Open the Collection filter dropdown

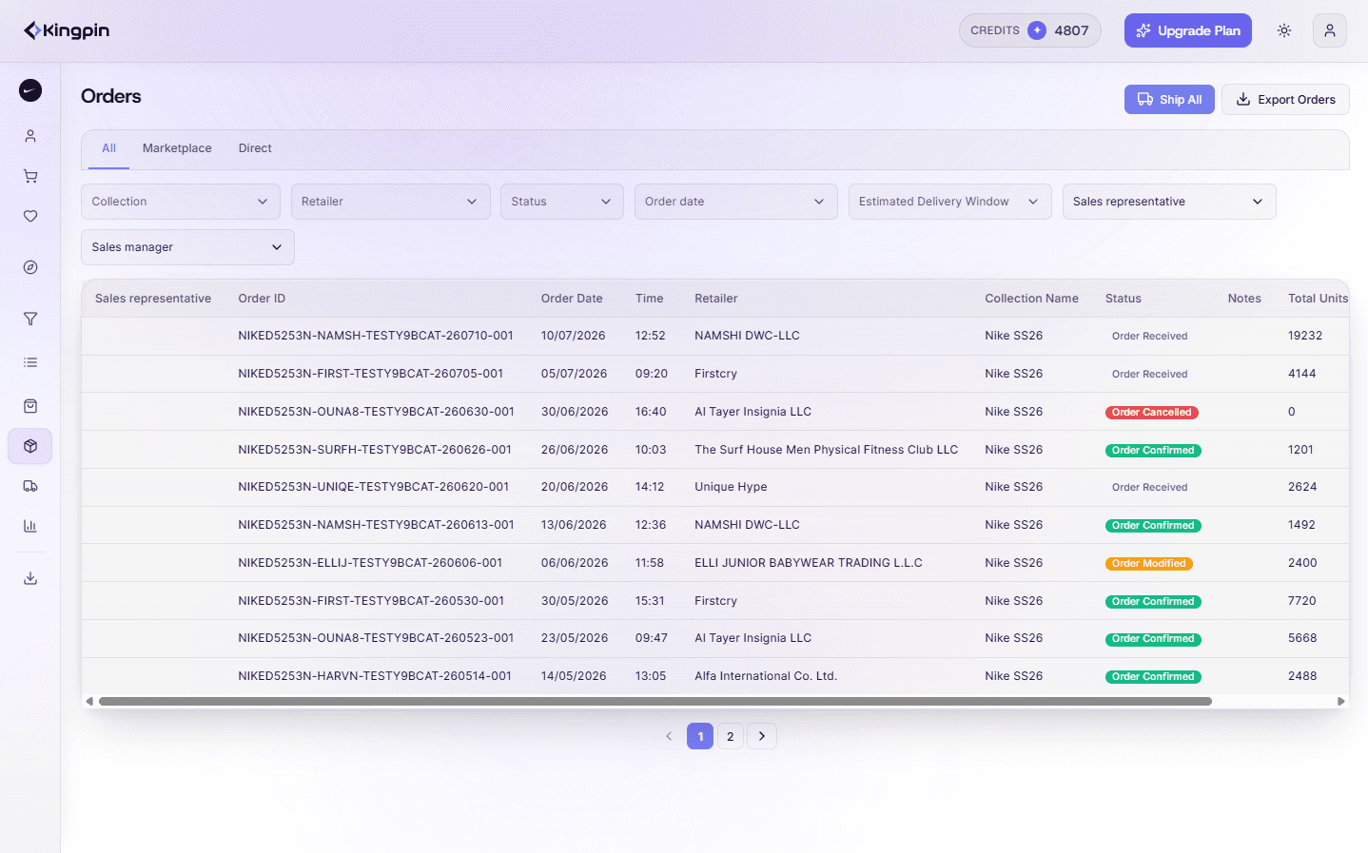(181, 202)
